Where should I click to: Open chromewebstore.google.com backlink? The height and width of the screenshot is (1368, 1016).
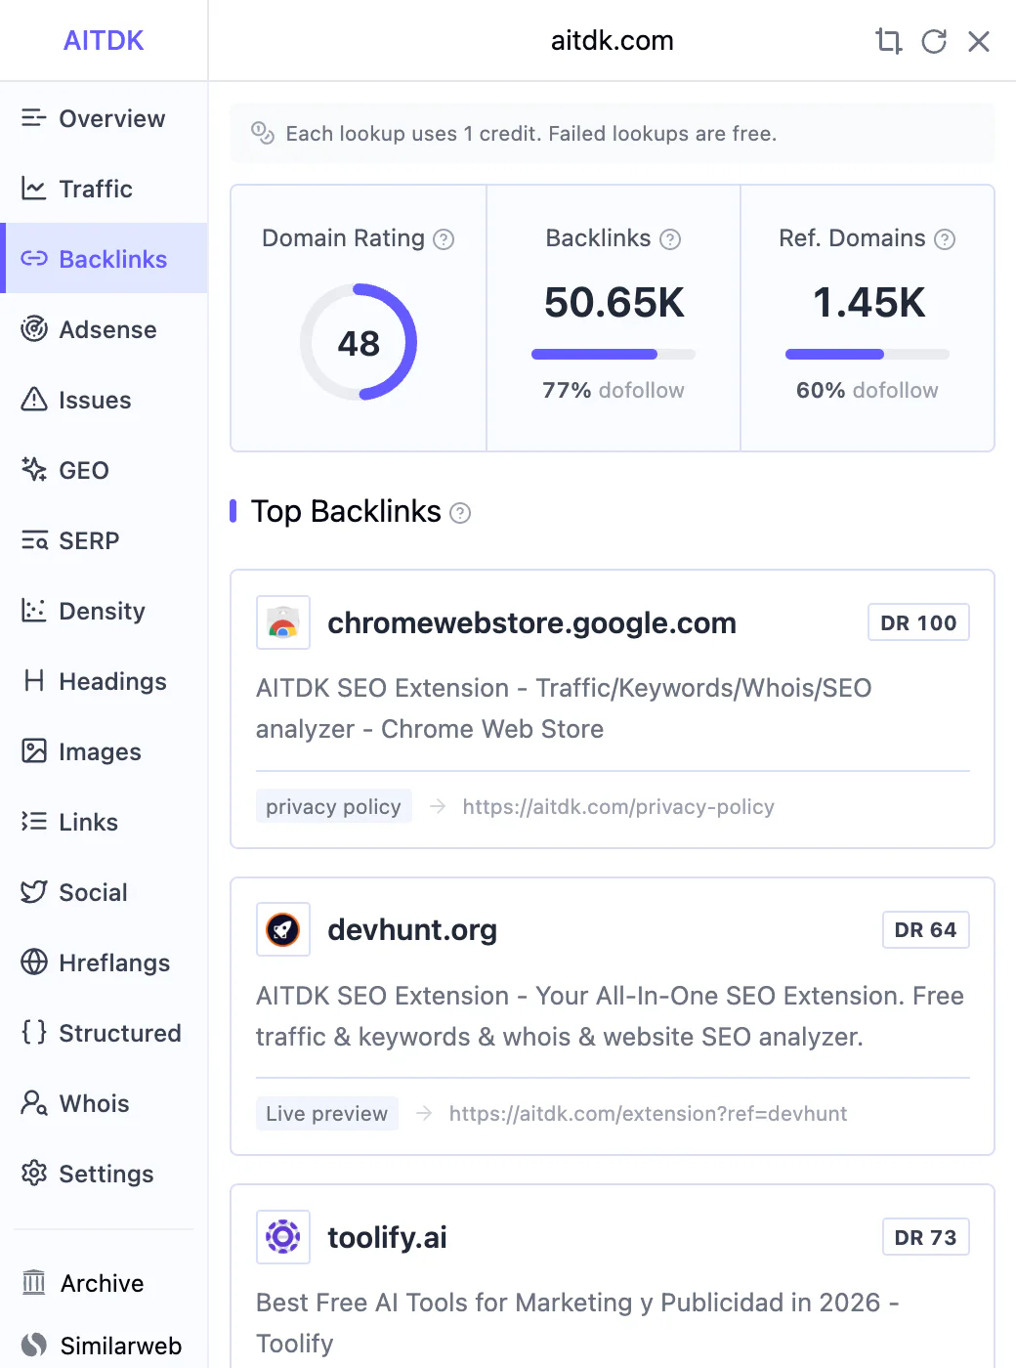click(x=531, y=623)
